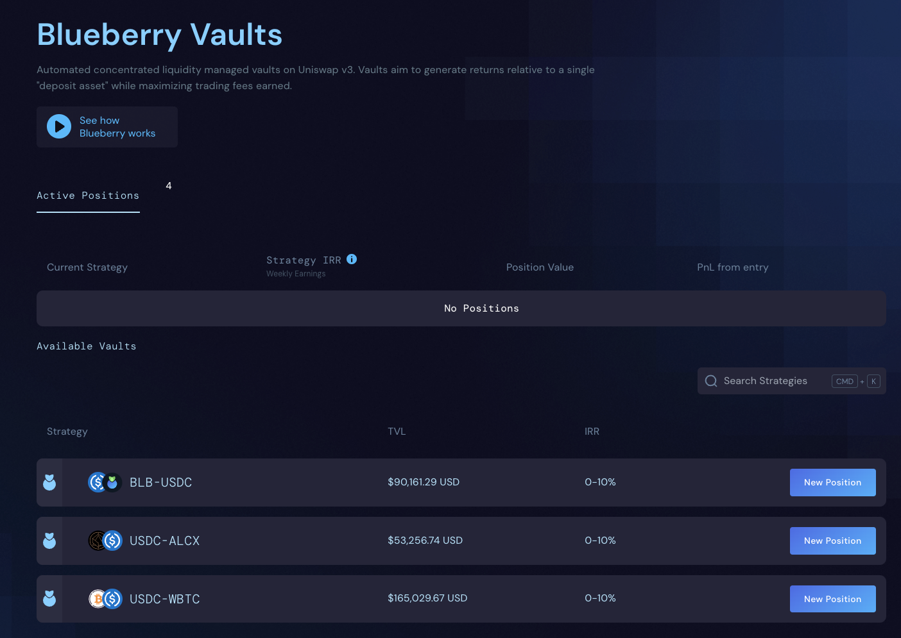Click the play icon beside See how

pos(59,127)
